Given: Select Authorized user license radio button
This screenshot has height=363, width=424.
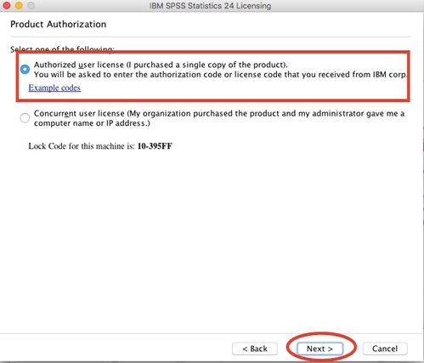Looking at the screenshot, I should 25,69.
